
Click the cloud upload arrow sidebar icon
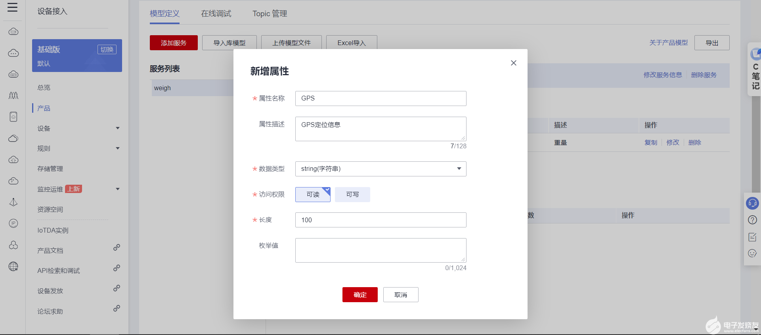point(13,159)
